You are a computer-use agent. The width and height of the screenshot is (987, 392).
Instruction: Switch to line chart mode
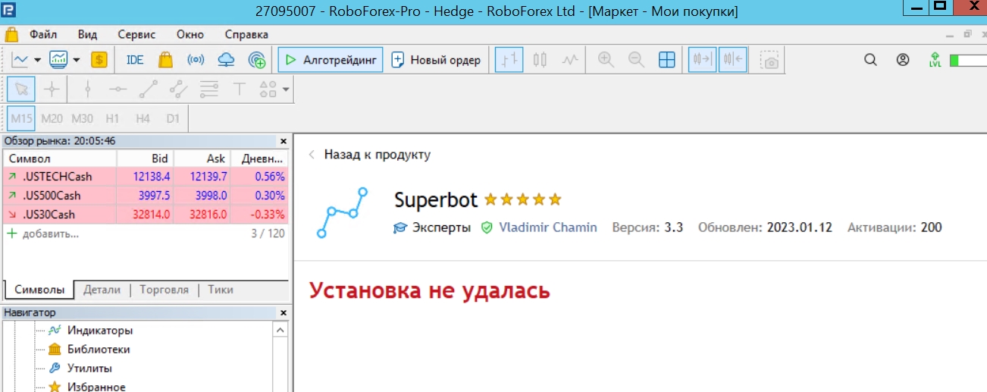570,60
